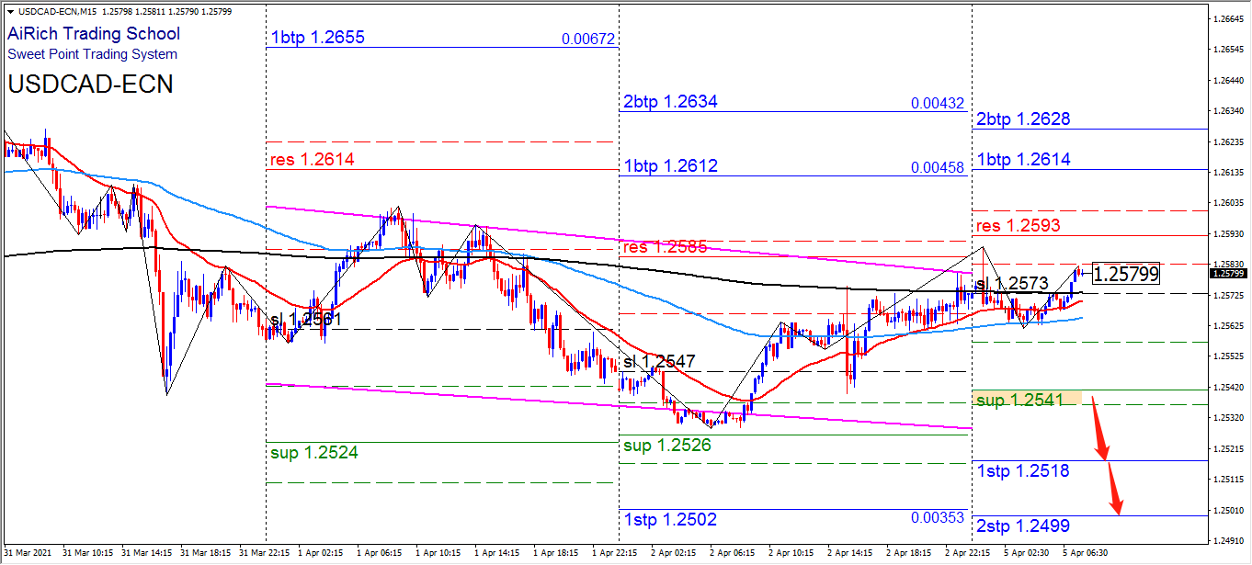Click the 0.00458 distance value
The width and height of the screenshot is (1252, 565).
938,168
